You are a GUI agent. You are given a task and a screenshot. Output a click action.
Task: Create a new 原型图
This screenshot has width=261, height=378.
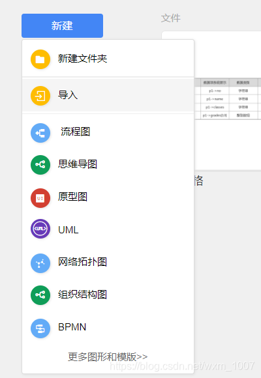[x=72, y=197]
